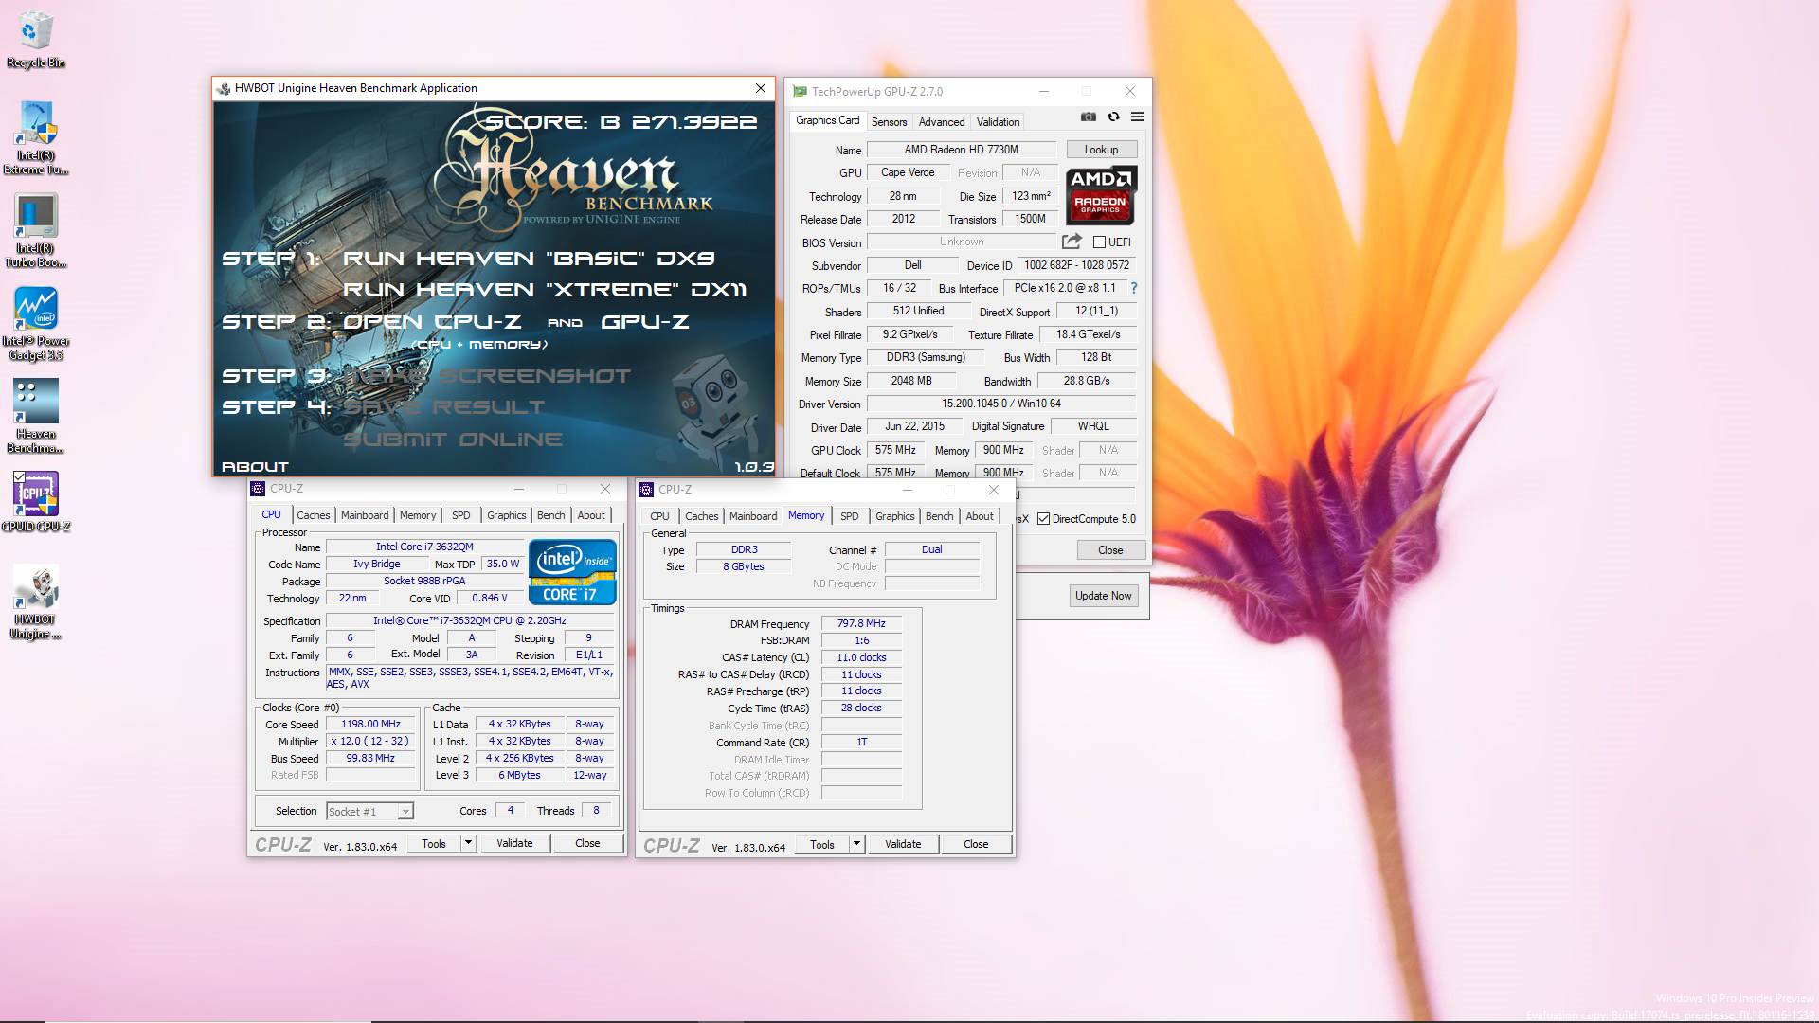Open Intel Power Gadget 3.5 icon
The height and width of the screenshot is (1023, 1819).
pos(36,324)
